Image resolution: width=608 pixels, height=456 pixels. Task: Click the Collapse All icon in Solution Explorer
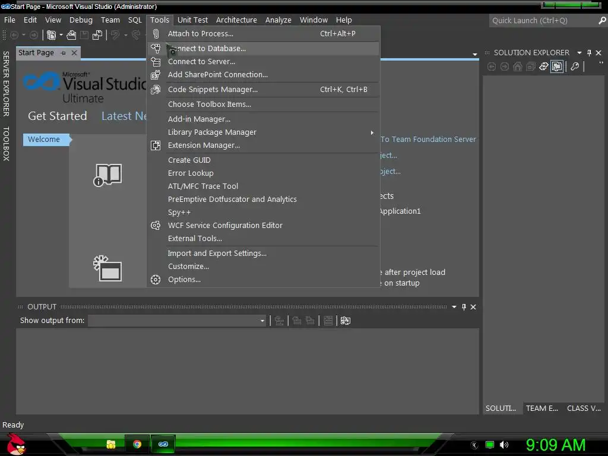pyautogui.click(x=530, y=66)
